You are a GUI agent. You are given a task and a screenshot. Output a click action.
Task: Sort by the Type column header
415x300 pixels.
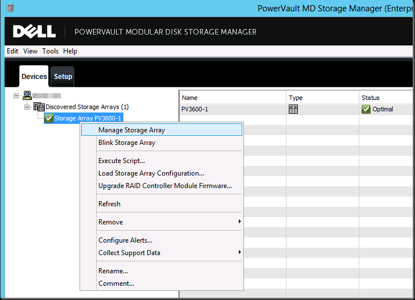point(322,98)
